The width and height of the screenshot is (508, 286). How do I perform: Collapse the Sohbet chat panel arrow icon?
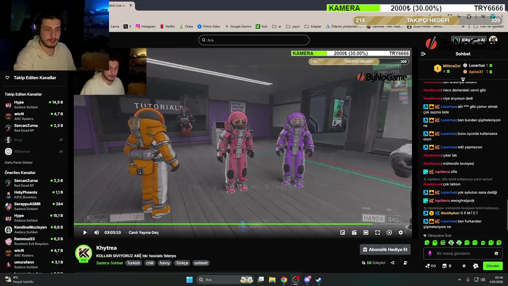[423, 54]
